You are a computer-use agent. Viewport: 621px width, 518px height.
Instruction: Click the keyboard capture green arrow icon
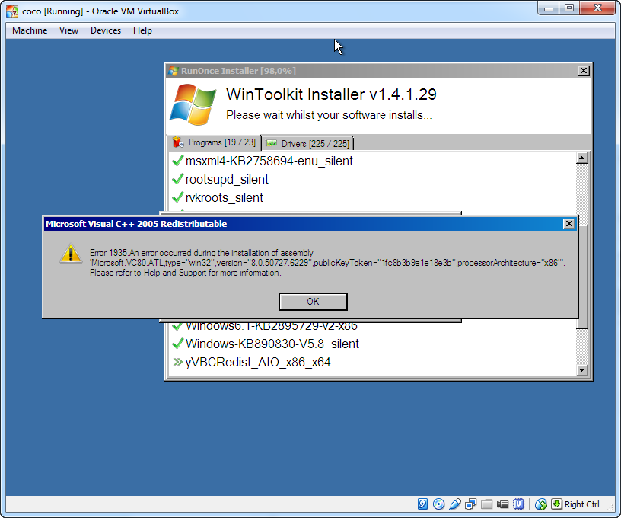[556, 504]
